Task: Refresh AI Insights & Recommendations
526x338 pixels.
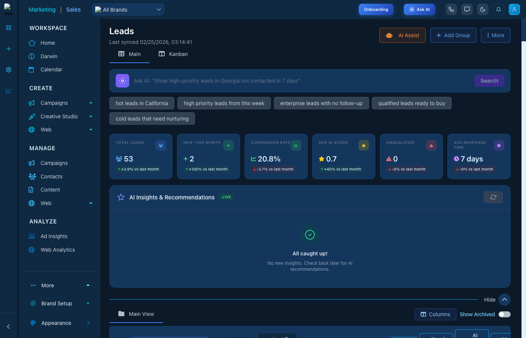Action: pos(493,197)
